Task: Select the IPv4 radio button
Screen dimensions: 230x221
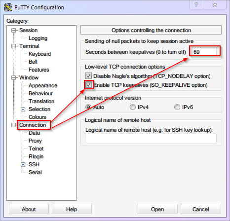Action: [133, 107]
